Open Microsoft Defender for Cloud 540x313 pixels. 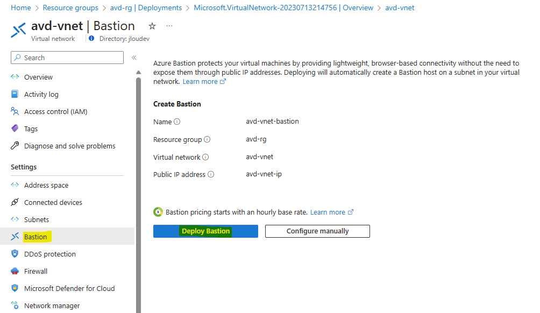point(69,289)
